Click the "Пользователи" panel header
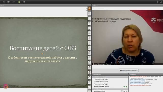This screenshot has height=92, width=163. click(110, 74)
